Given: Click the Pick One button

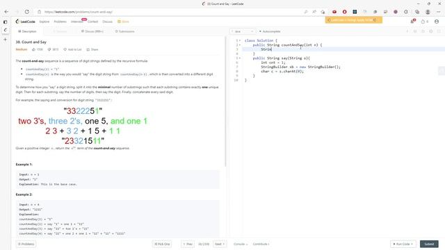Looking at the screenshot, I should click(162, 244).
